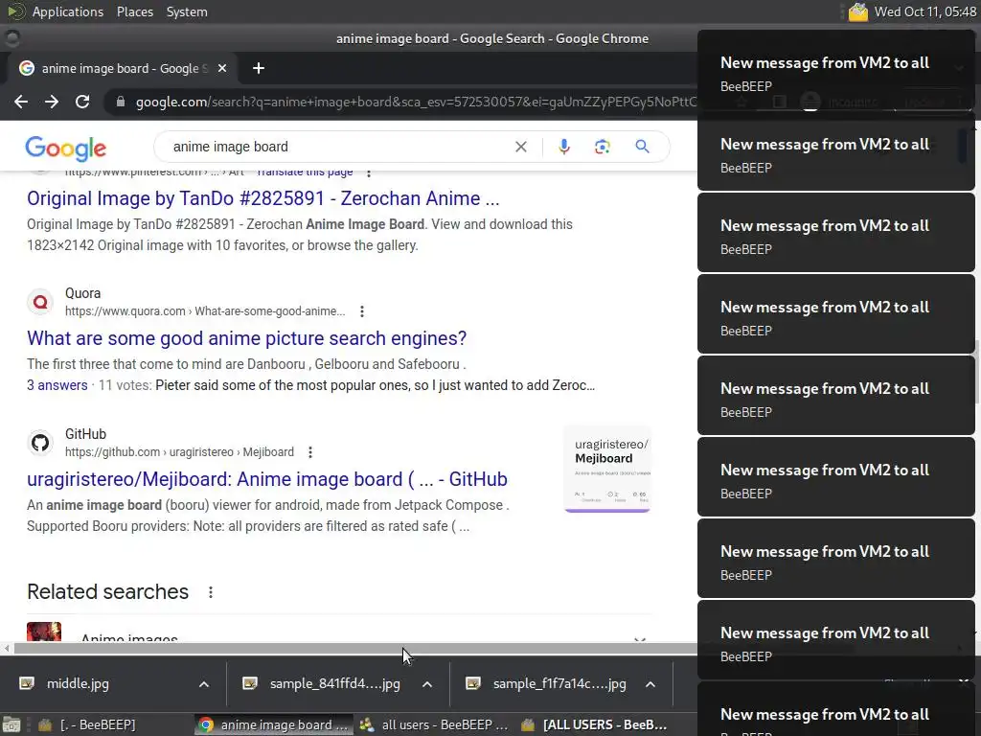Open the 3 answers link
Image resolution: width=981 pixels, height=736 pixels.
click(57, 385)
